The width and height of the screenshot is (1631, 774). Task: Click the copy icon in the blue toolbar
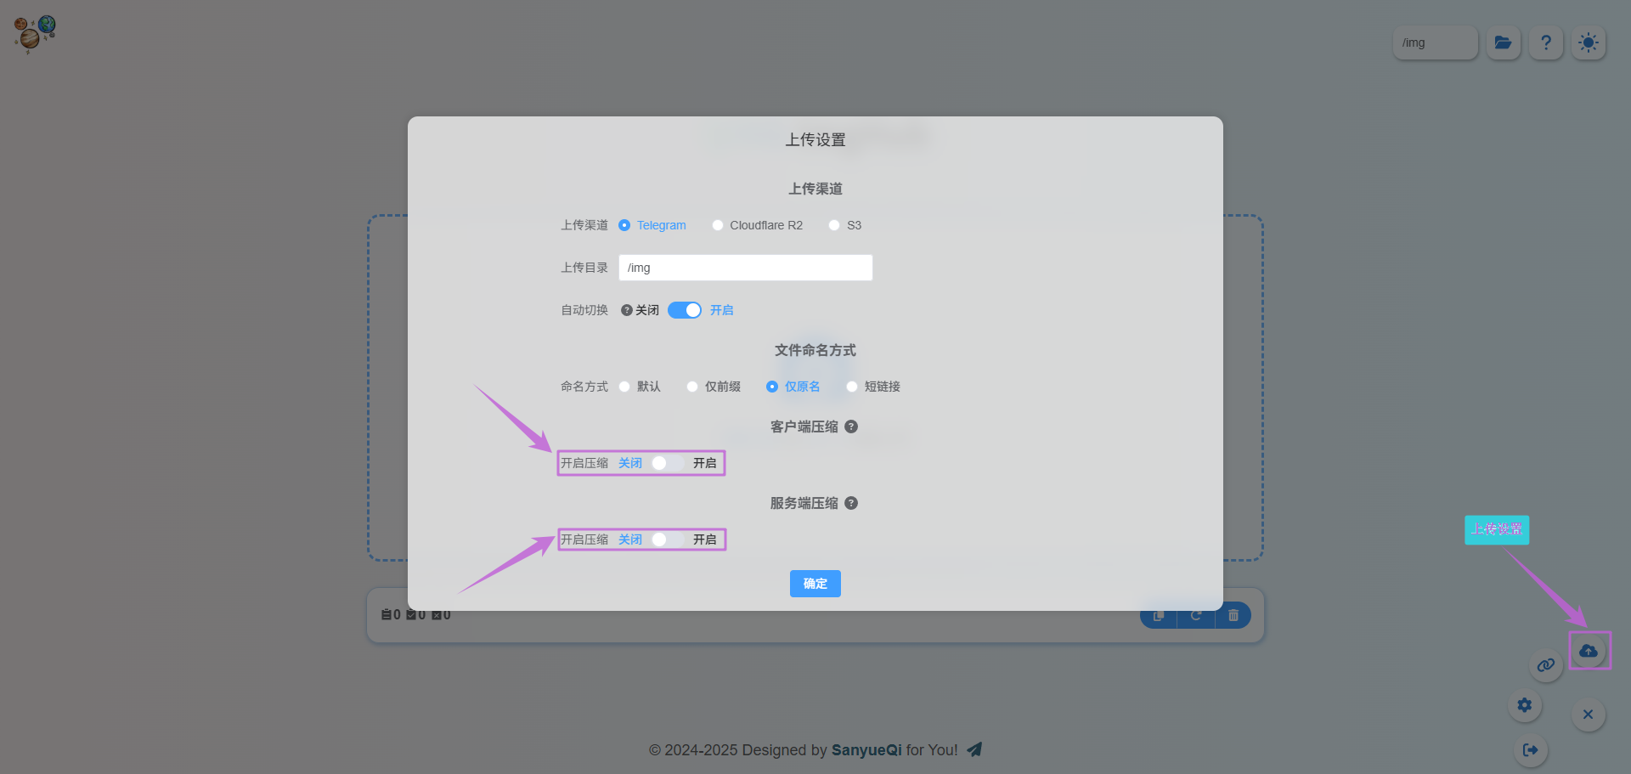1157,614
